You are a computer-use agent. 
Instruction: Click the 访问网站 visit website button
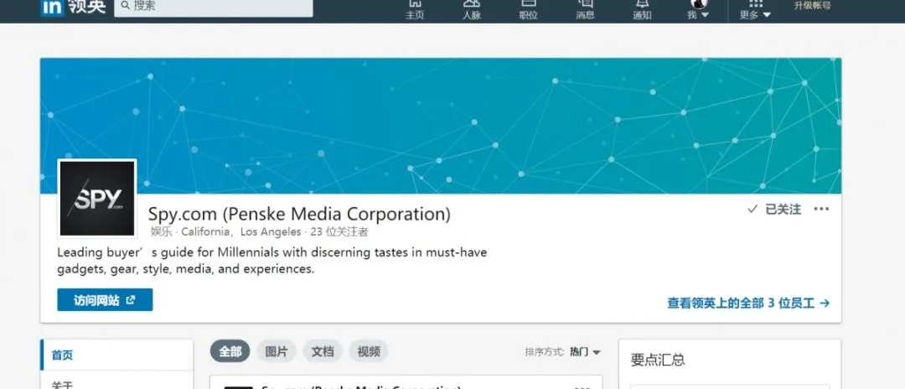pos(105,300)
